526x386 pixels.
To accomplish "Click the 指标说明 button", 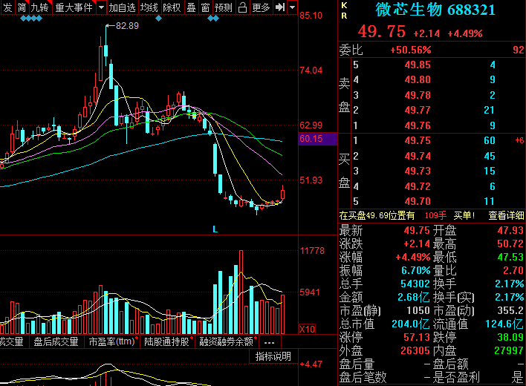I will (273, 356).
